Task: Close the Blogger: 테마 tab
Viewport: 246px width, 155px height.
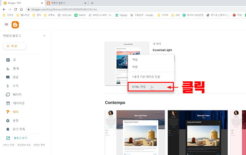Action: [x=42, y=3]
